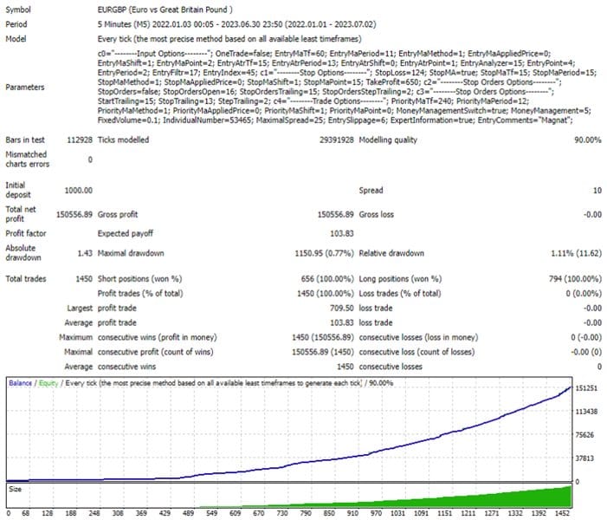Select the Largest profit trade 709.50 value
Viewport: 607px width, 520px height.
click(x=341, y=308)
